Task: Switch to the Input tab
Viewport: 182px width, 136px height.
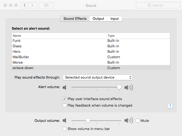Action: coord(114,19)
